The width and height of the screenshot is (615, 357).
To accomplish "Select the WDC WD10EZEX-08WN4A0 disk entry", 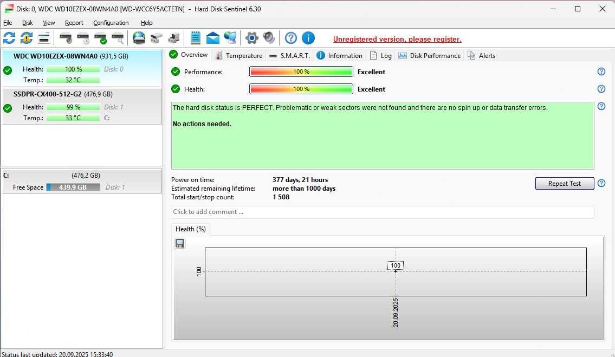I will click(x=82, y=68).
